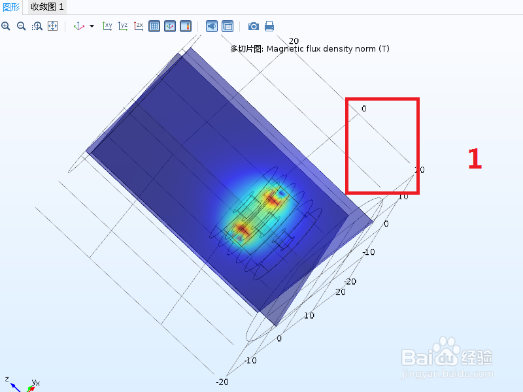The image size is (523, 392).
Task: Activate the Zoom Box tool
Action: 37,26
